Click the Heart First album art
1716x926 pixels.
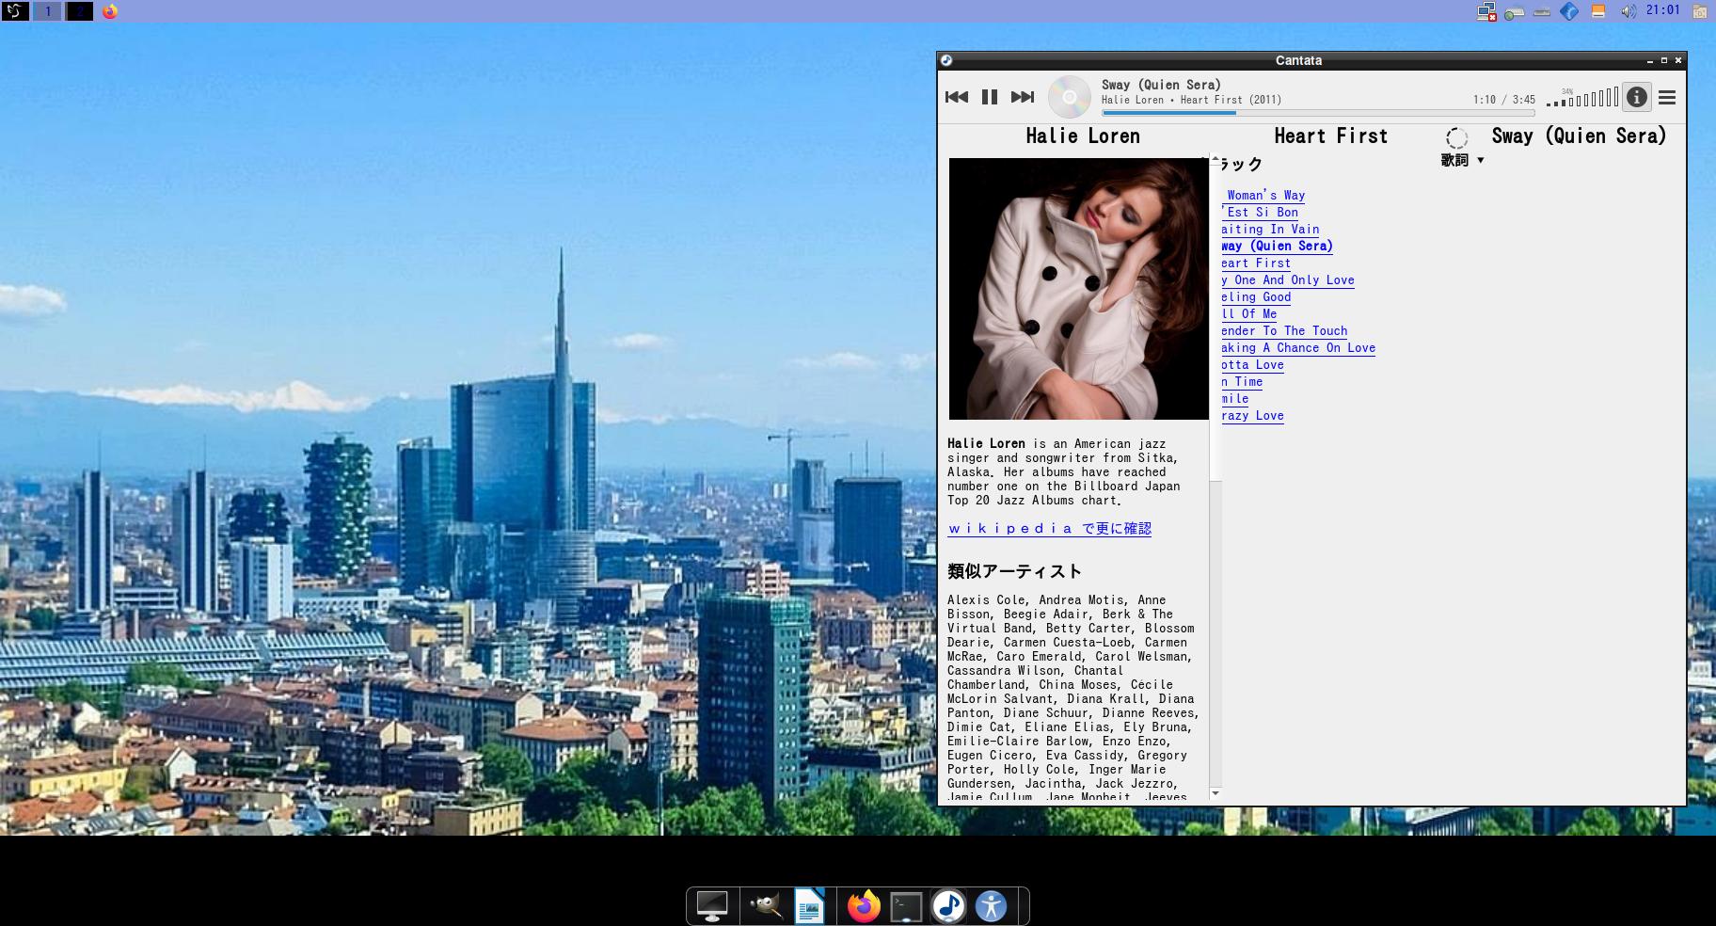(1078, 288)
